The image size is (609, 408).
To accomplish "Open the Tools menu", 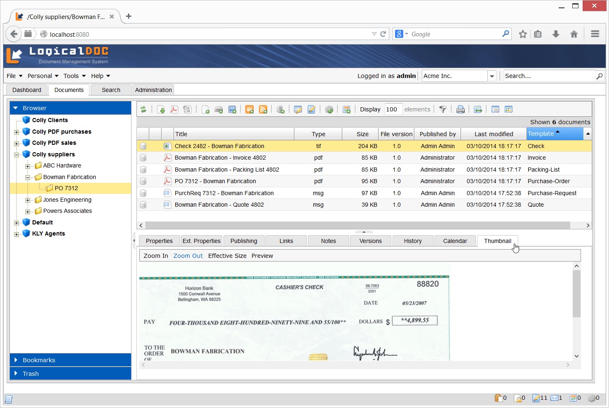I will (74, 76).
